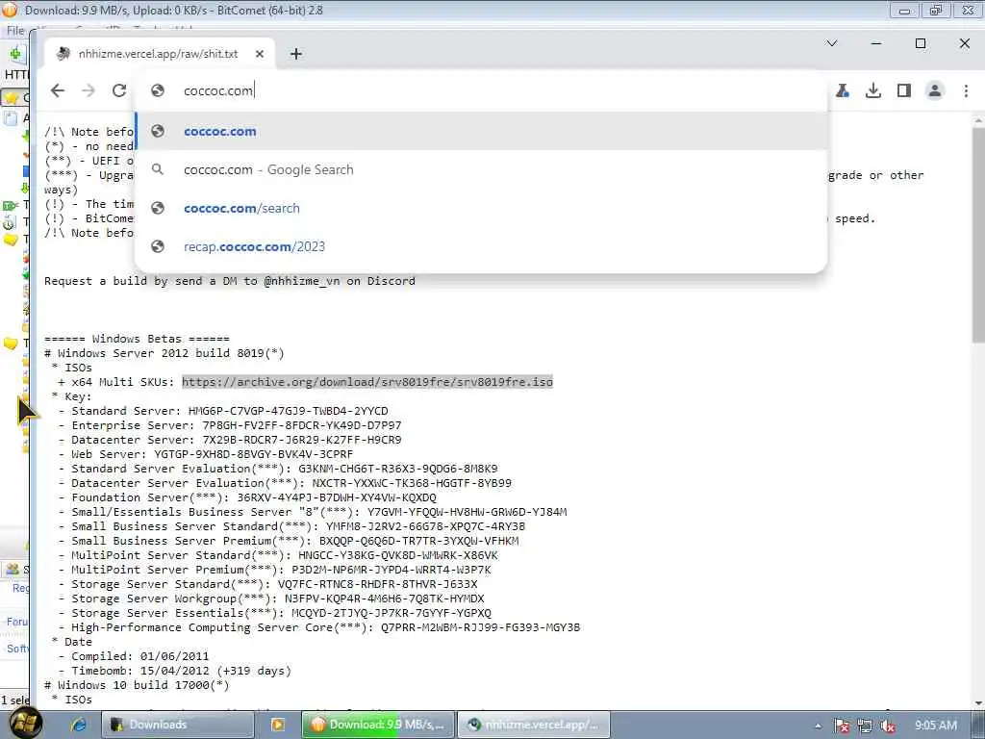Choose coccoc.com - Google Search suggestion
Image resolution: width=985 pixels, height=739 pixels.
pyautogui.click(x=481, y=169)
